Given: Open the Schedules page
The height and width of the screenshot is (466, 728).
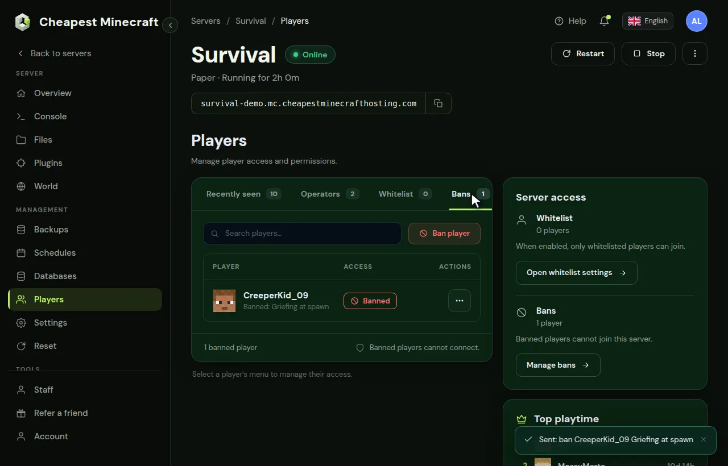Looking at the screenshot, I should point(85,253).
